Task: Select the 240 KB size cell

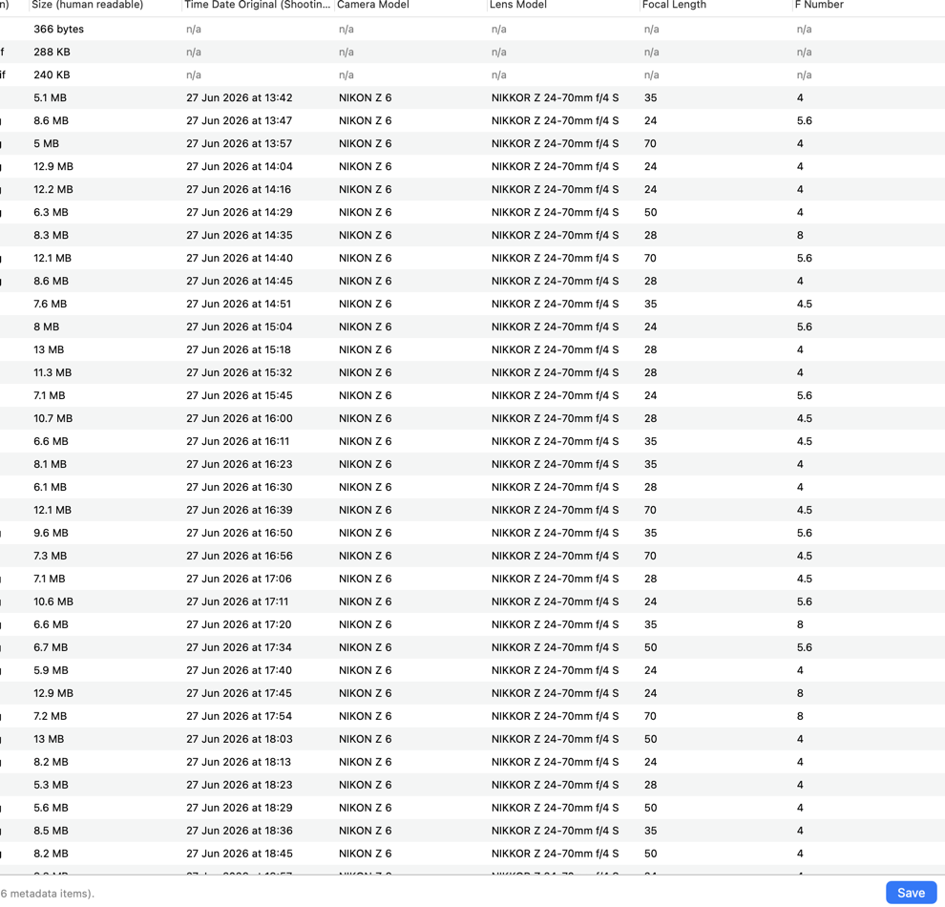Action: pyautogui.click(x=52, y=74)
